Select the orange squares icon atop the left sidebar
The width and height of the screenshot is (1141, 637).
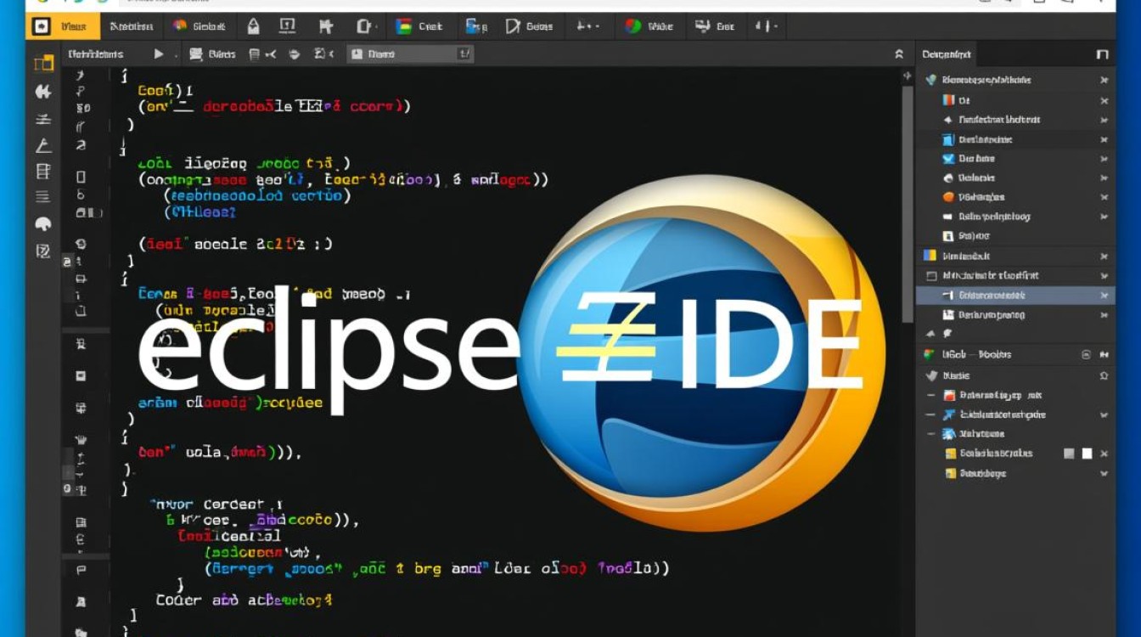(x=43, y=64)
